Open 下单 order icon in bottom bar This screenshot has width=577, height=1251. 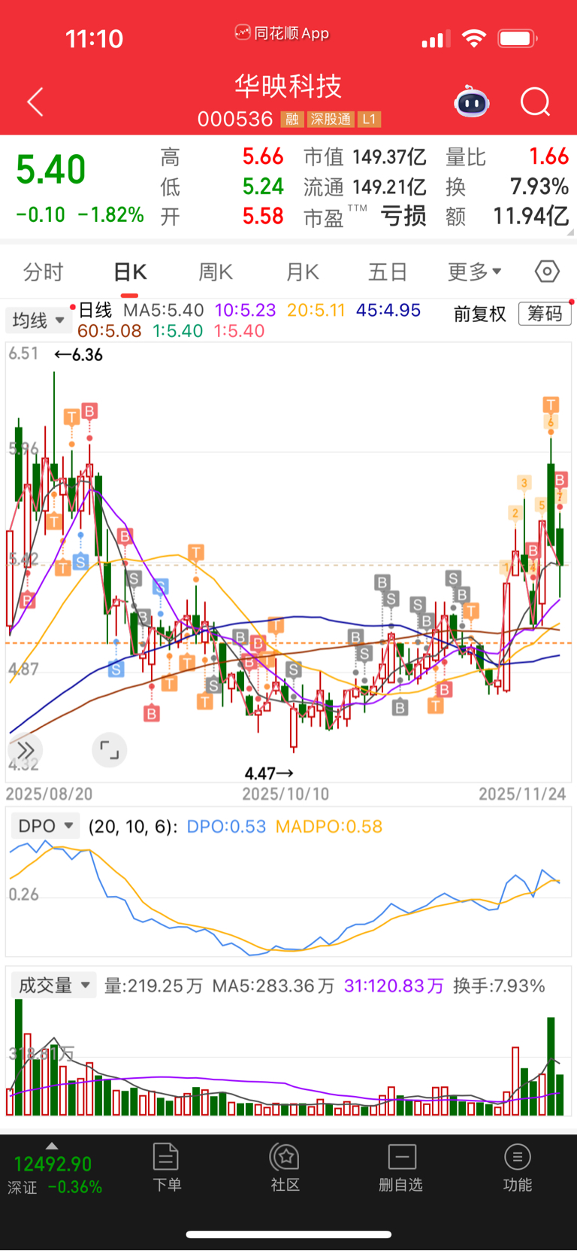click(166, 1167)
